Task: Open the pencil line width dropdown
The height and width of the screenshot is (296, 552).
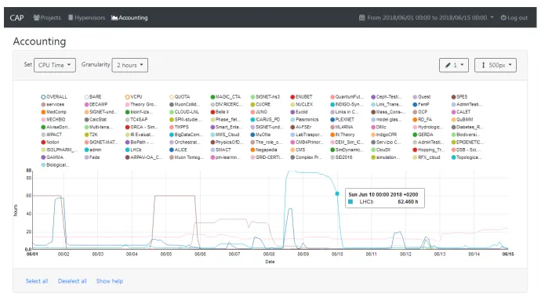Action: [454, 65]
